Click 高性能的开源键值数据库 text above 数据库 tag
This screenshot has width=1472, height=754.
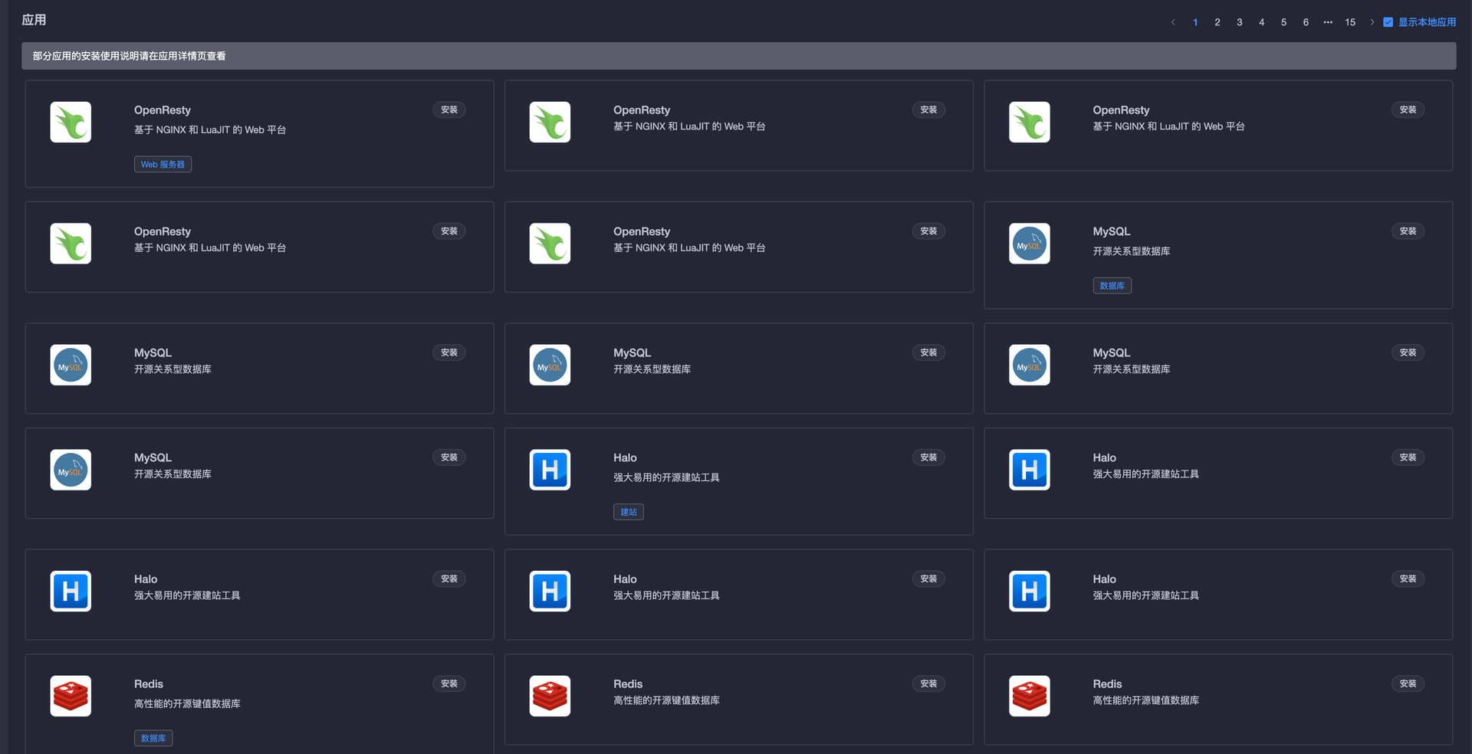pos(187,703)
